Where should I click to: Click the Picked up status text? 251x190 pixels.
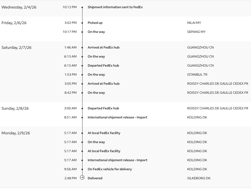95,23
